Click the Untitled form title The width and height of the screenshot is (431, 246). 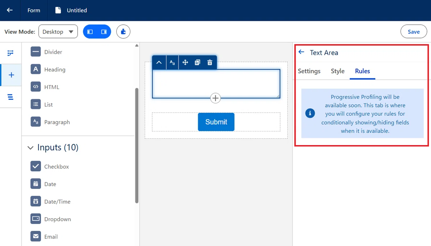[77, 10]
